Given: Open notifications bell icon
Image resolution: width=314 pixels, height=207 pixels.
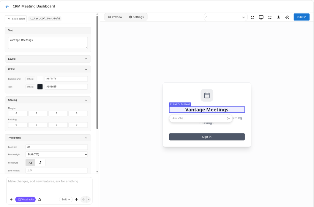Looking at the screenshot, I should click(40, 199).
